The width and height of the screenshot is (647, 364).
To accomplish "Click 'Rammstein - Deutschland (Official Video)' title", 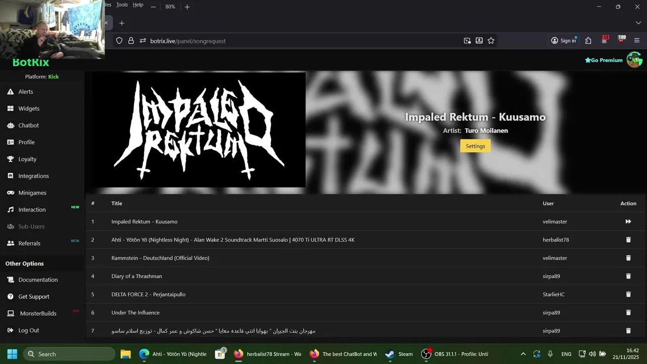I will [160, 258].
